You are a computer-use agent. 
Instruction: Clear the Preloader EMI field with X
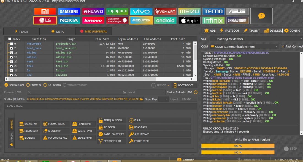click(29, 92)
